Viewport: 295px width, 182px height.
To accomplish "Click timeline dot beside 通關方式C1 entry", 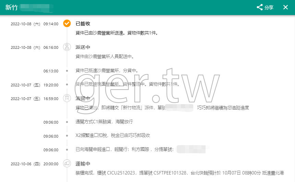I will 67,122.
